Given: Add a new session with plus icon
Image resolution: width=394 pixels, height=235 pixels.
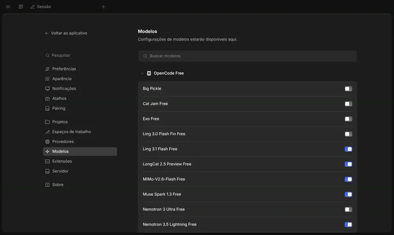Looking at the screenshot, I should [x=103, y=7].
